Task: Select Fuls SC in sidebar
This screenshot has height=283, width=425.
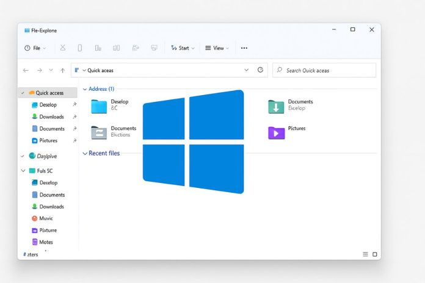Action: (x=41, y=171)
